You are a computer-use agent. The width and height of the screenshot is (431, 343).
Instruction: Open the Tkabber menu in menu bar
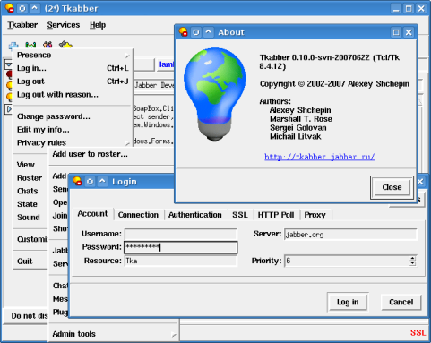(x=22, y=25)
